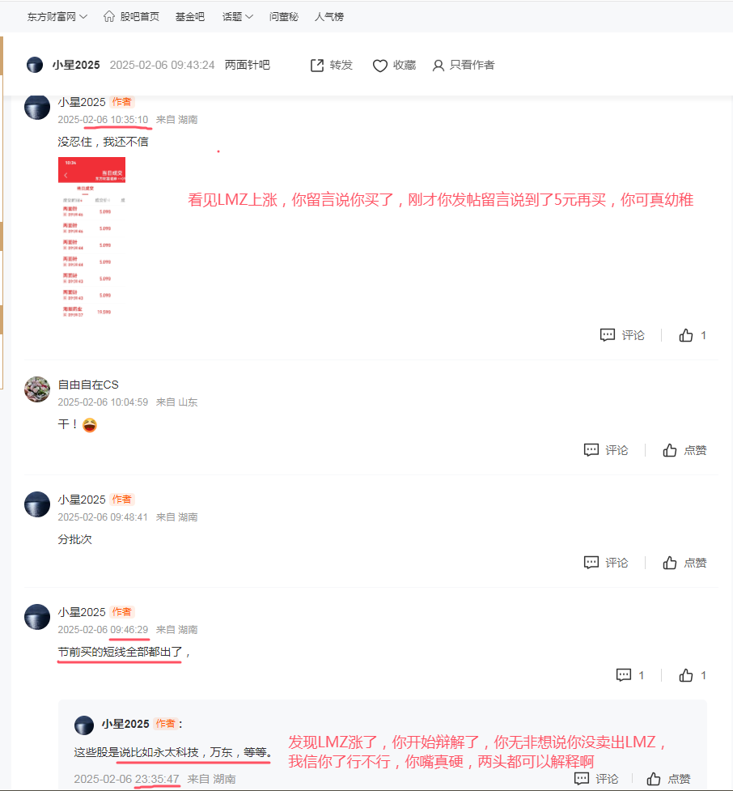This screenshot has width=733, height=791.
Task: Click the 转发 share icon
Action: pos(317,65)
